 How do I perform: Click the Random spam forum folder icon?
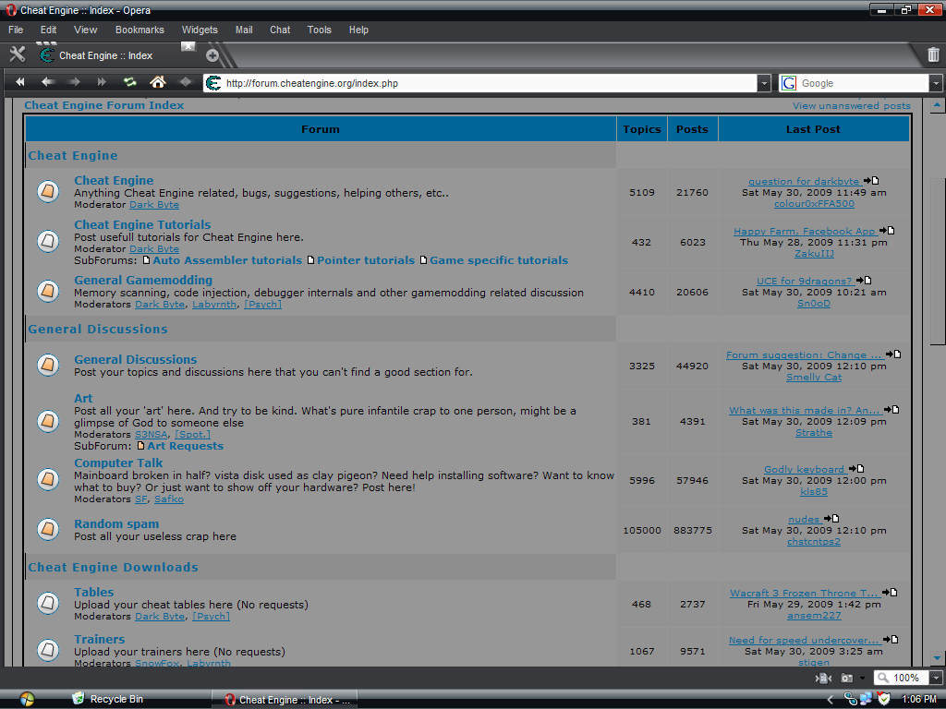[x=48, y=529]
